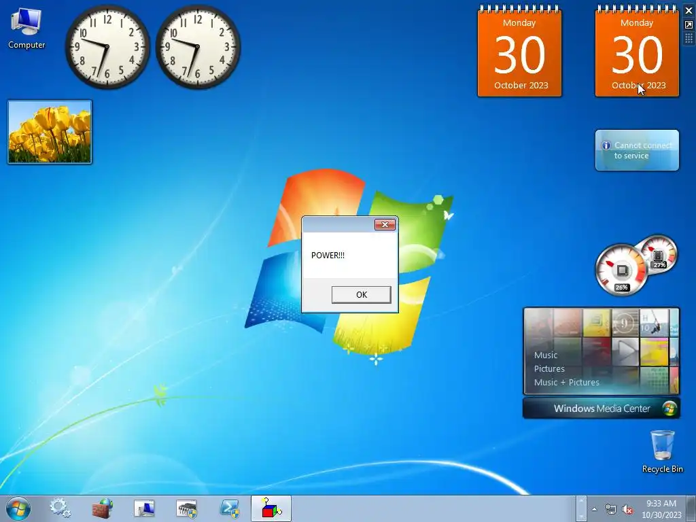The image size is (696, 522).
Task: Click the right calendar gadget date 30
Action: point(636,55)
